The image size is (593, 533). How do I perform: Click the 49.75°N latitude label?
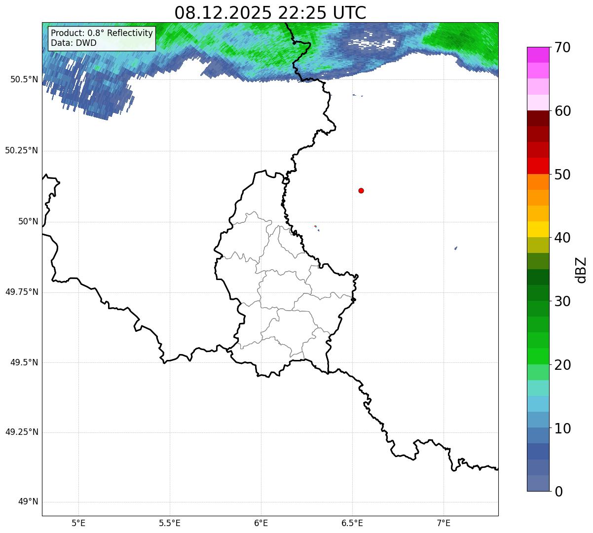pos(21,292)
